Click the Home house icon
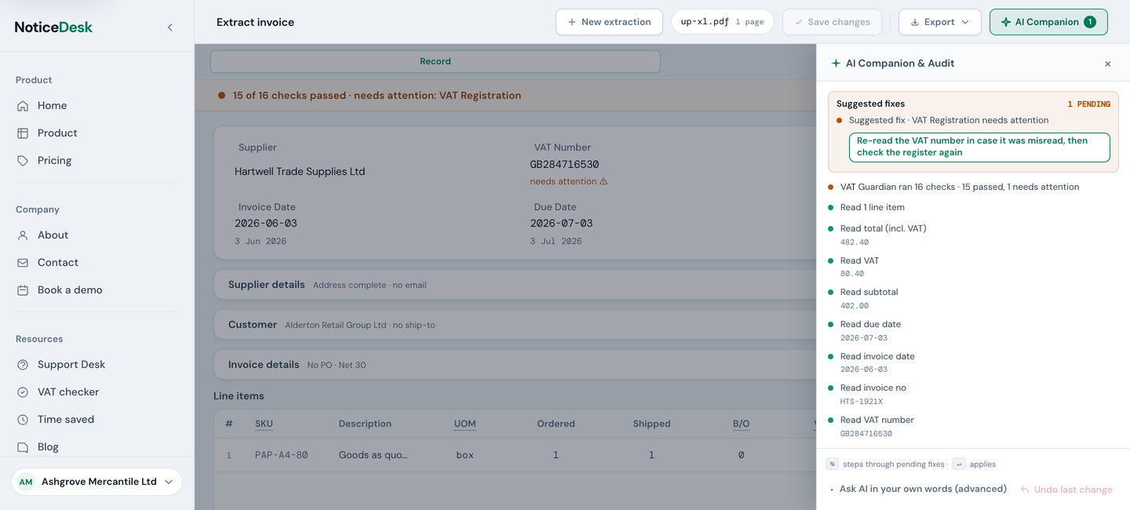 [x=23, y=106]
